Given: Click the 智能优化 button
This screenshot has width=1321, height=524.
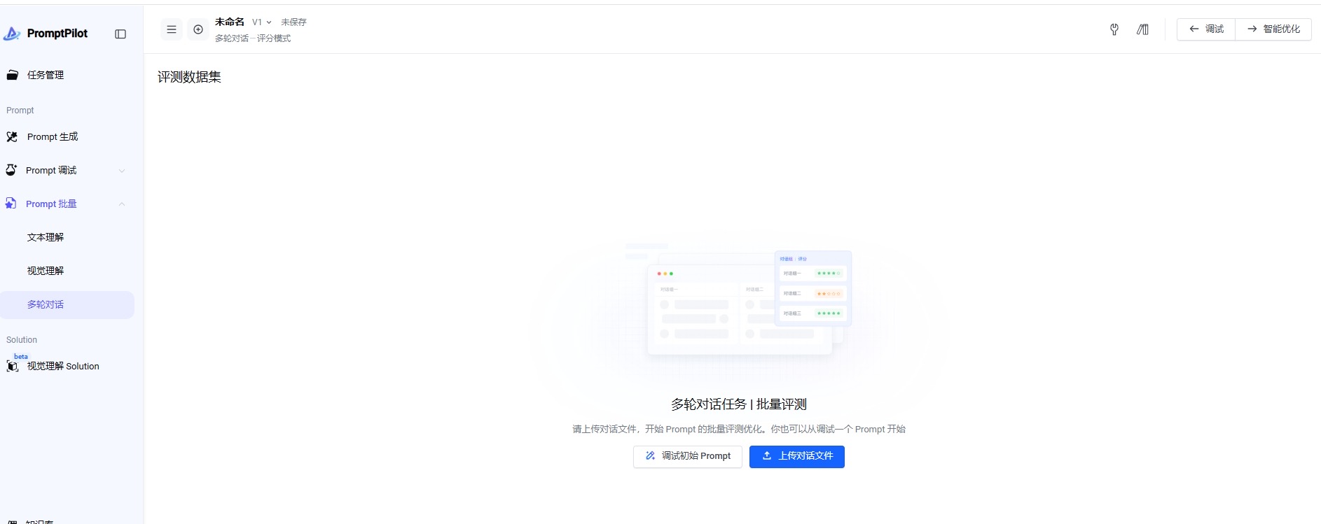Looking at the screenshot, I should [1273, 29].
